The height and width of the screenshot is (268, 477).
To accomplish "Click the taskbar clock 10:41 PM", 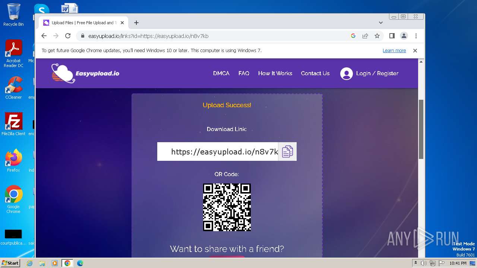I will 458,263.
